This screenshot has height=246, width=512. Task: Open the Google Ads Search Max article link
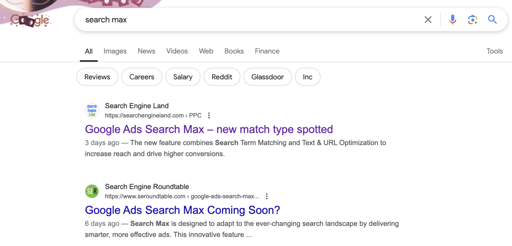(209, 129)
